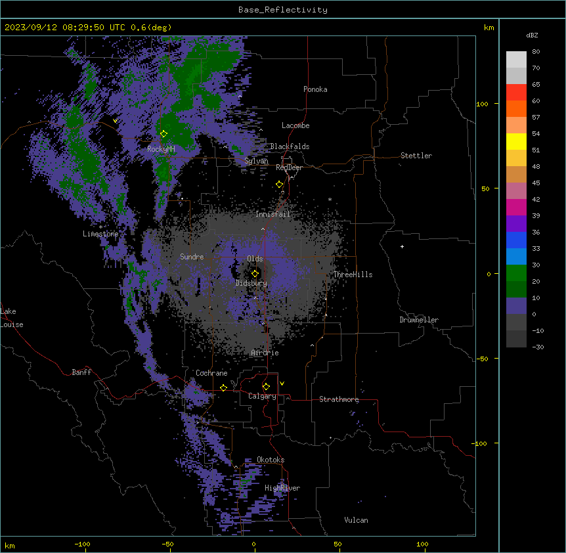Click the -50 tick label on the right axis
566x553 pixels.
(x=482, y=359)
